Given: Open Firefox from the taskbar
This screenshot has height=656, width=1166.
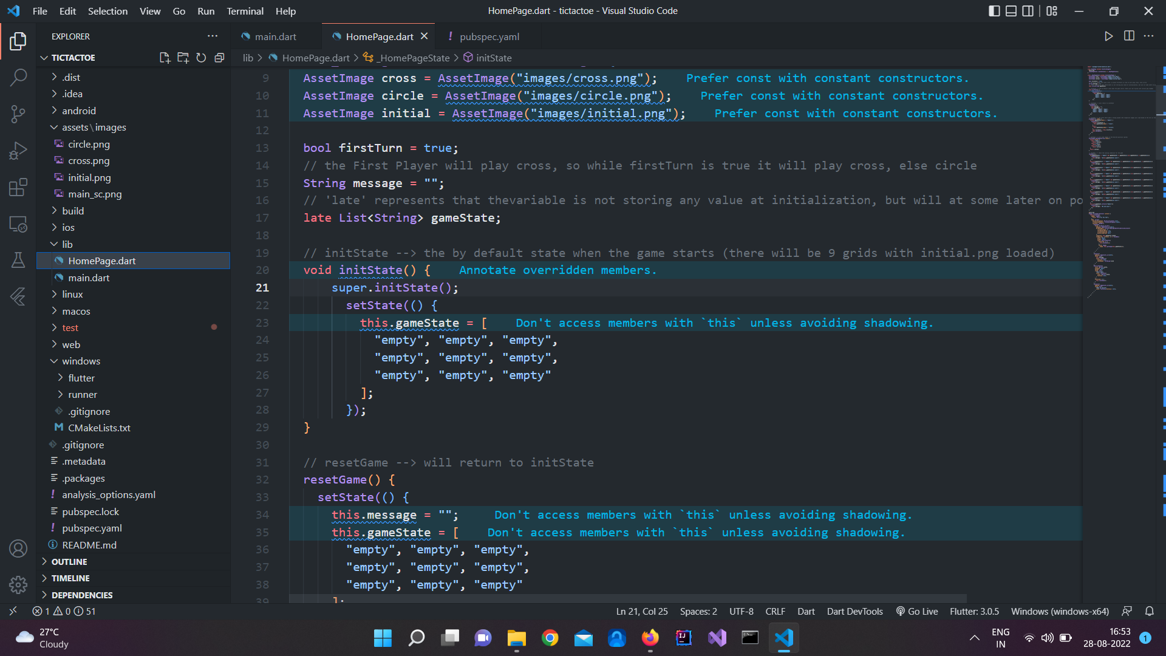Looking at the screenshot, I should 650,638.
